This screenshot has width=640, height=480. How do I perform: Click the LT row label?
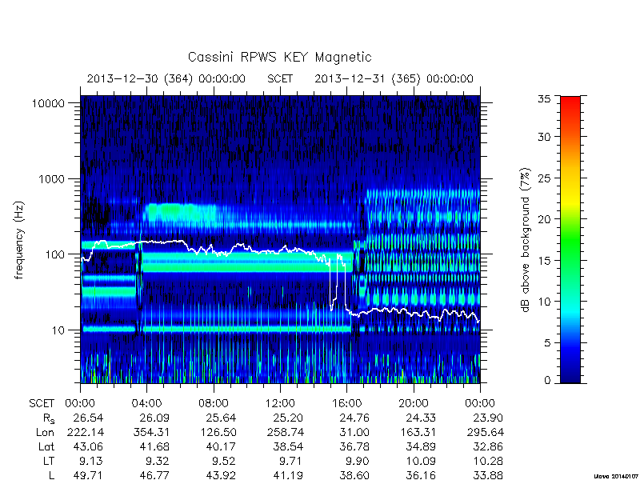point(49,461)
